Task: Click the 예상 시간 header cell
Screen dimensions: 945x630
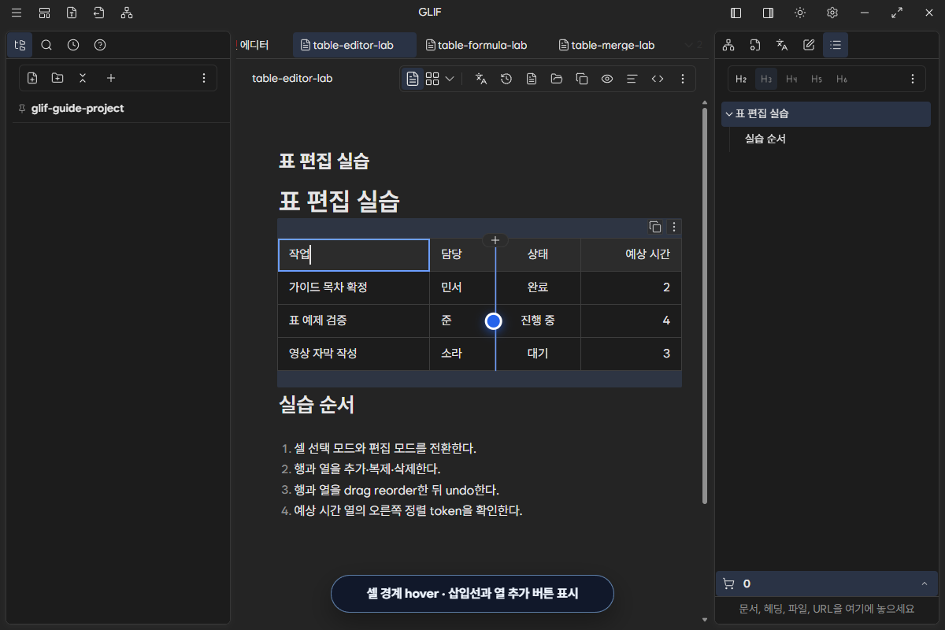Action: tap(631, 254)
